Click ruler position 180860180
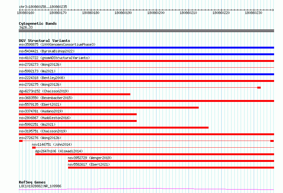Viewport: 283px width, 193px height. pyautogui.click(x=91, y=13)
